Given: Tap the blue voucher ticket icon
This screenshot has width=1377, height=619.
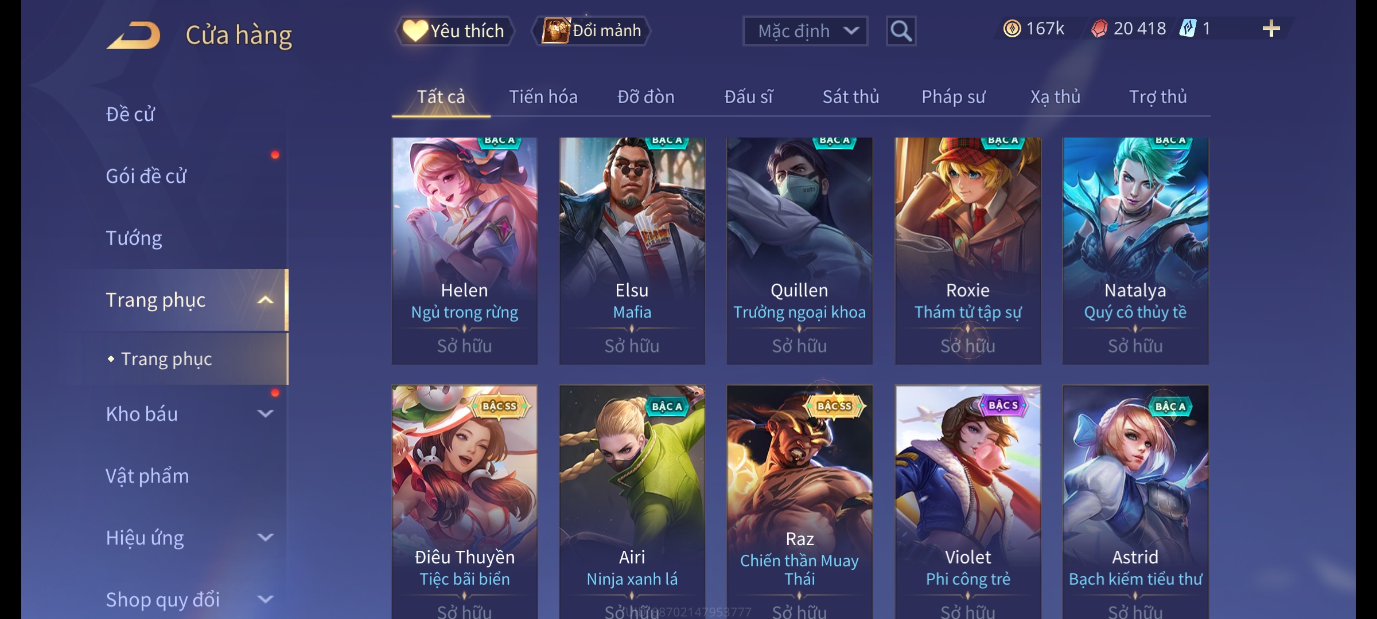Looking at the screenshot, I should pos(1188,29).
